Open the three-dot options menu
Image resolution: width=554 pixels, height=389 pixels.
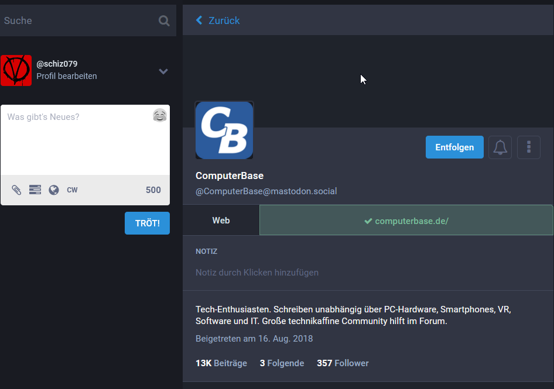[528, 147]
